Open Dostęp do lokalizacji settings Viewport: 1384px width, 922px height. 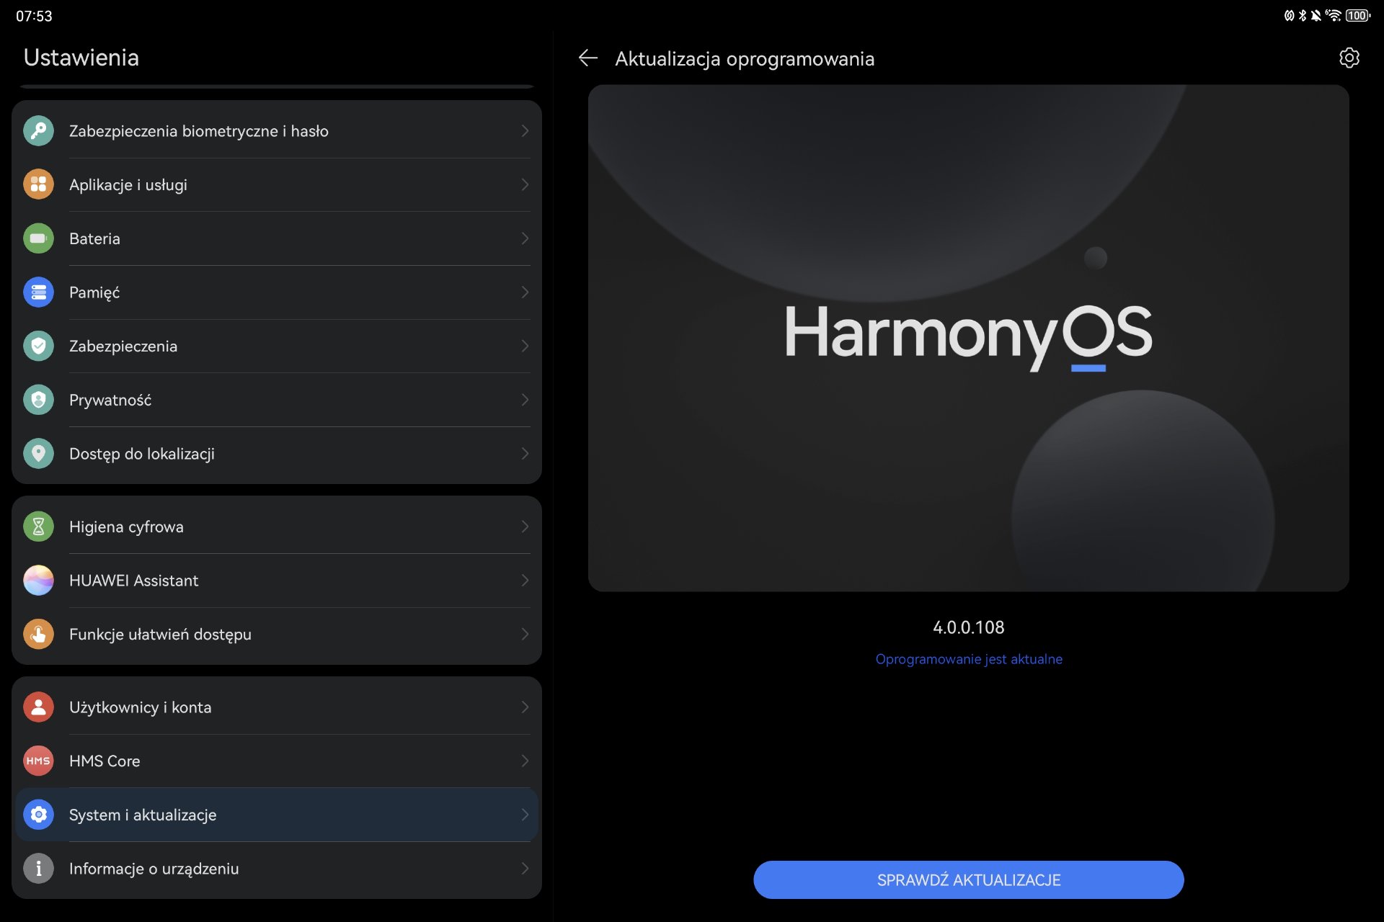[277, 454]
